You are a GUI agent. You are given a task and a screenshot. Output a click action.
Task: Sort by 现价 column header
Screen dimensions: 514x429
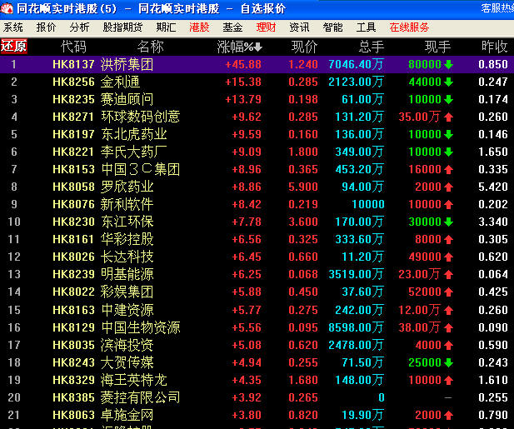tap(304, 46)
